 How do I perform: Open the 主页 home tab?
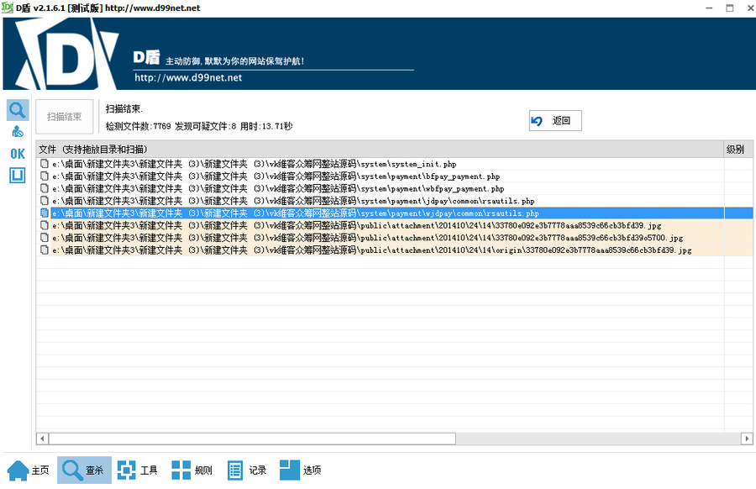coord(29,471)
